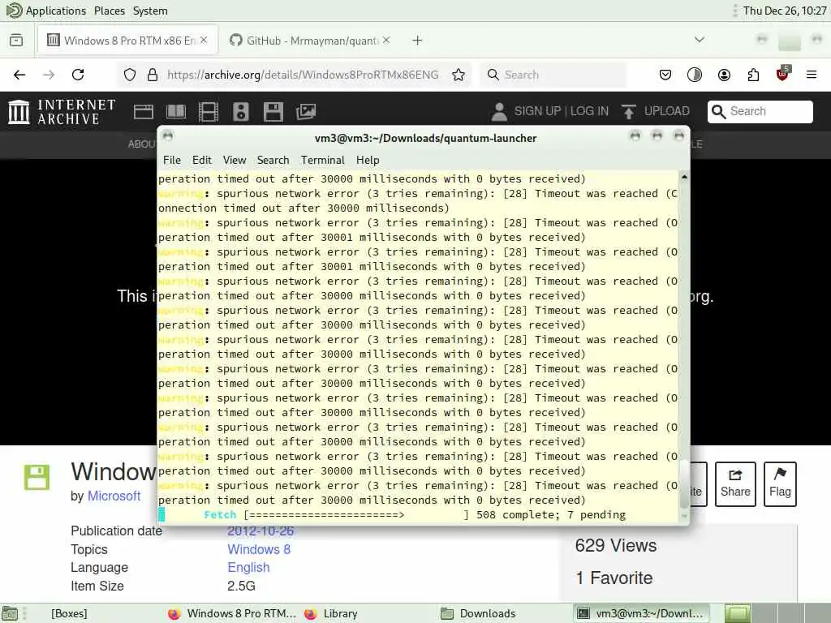The width and height of the screenshot is (831, 623).
Task: Open the Web archive icon in Internet Archive
Action: click(x=144, y=112)
